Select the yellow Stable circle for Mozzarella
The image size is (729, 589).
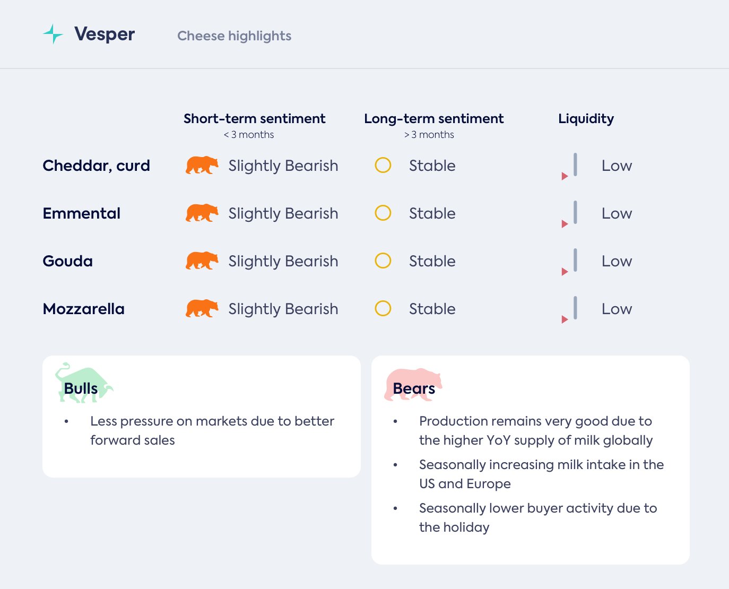(x=383, y=309)
